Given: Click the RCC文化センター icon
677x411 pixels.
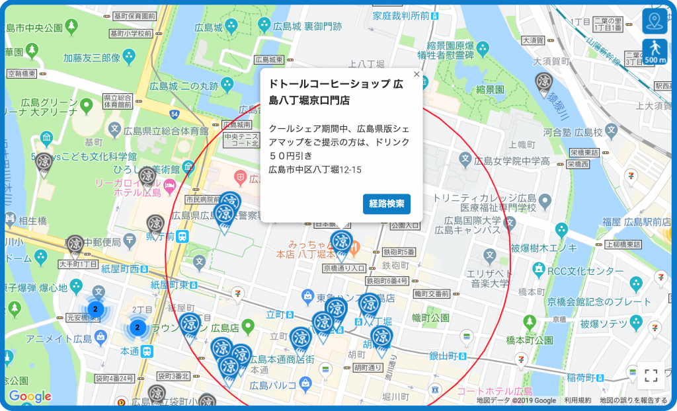Looking at the screenshot, I should 539,270.
